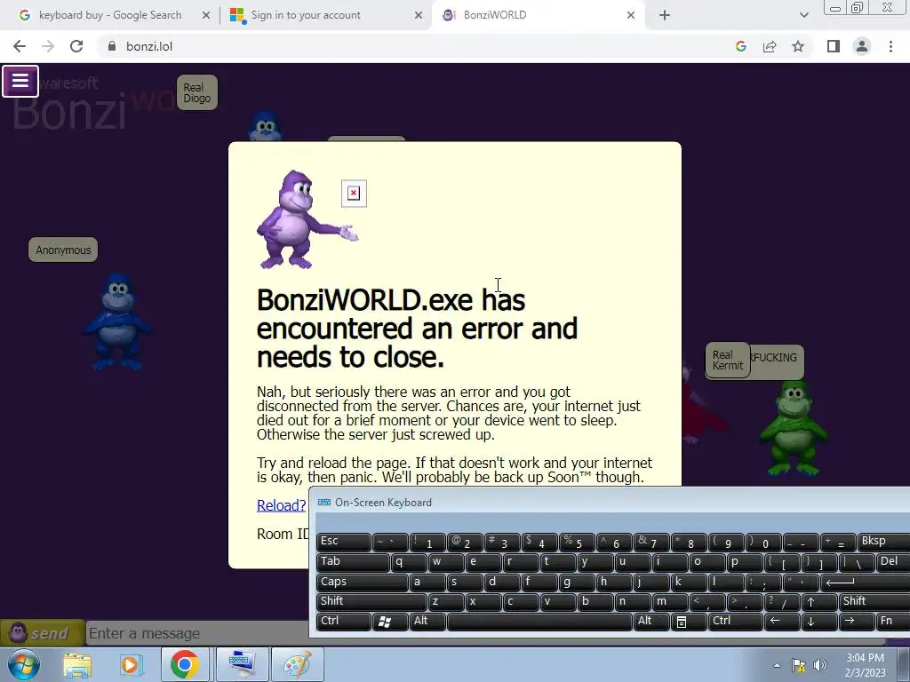This screenshot has height=682, width=910.
Task: Switch to keyboard buy Google Search tab
Action: pos(109,15)
